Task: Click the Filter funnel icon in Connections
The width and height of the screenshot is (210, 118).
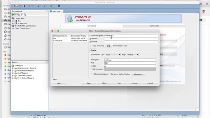Action: (22, 14)
